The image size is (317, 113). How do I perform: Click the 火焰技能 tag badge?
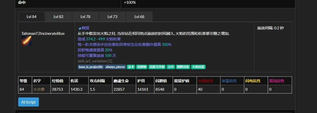(199, 67)
